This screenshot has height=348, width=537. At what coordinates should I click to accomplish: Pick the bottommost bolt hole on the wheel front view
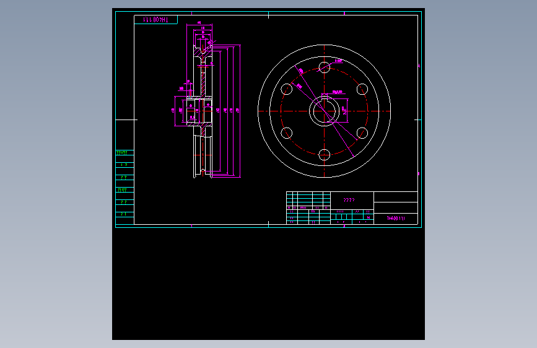(x=325, y=155)
